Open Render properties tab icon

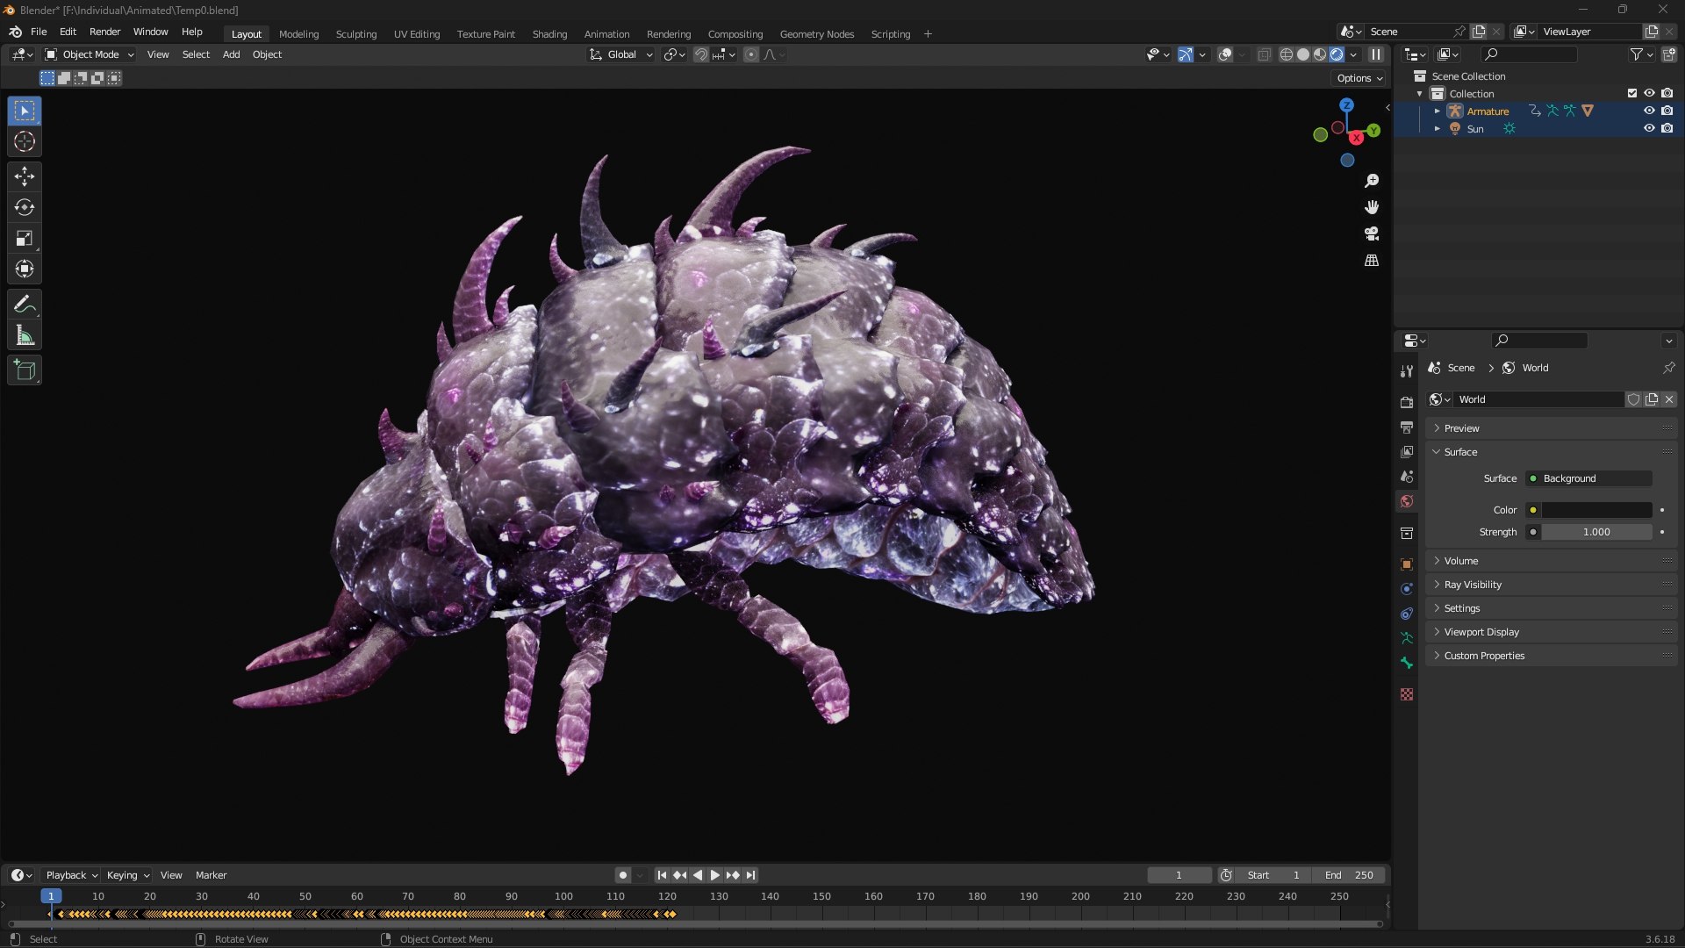click(x=1407, y=403)
